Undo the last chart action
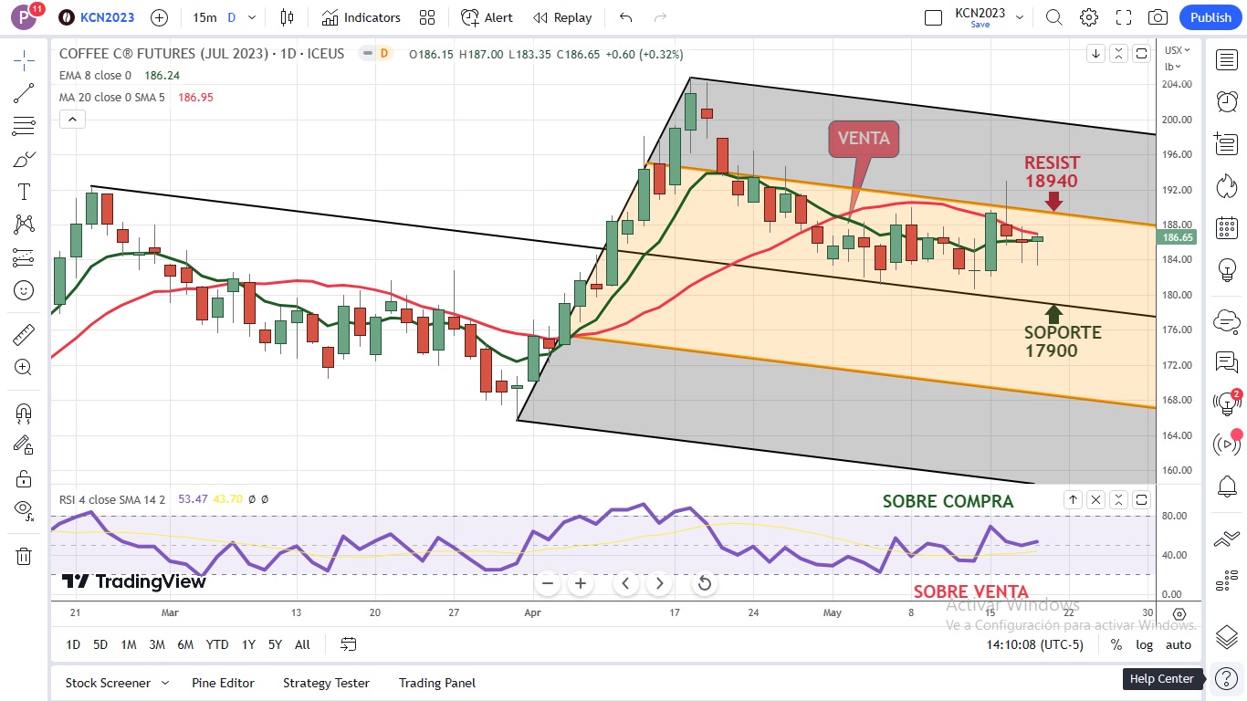 [x=625, y=17]
